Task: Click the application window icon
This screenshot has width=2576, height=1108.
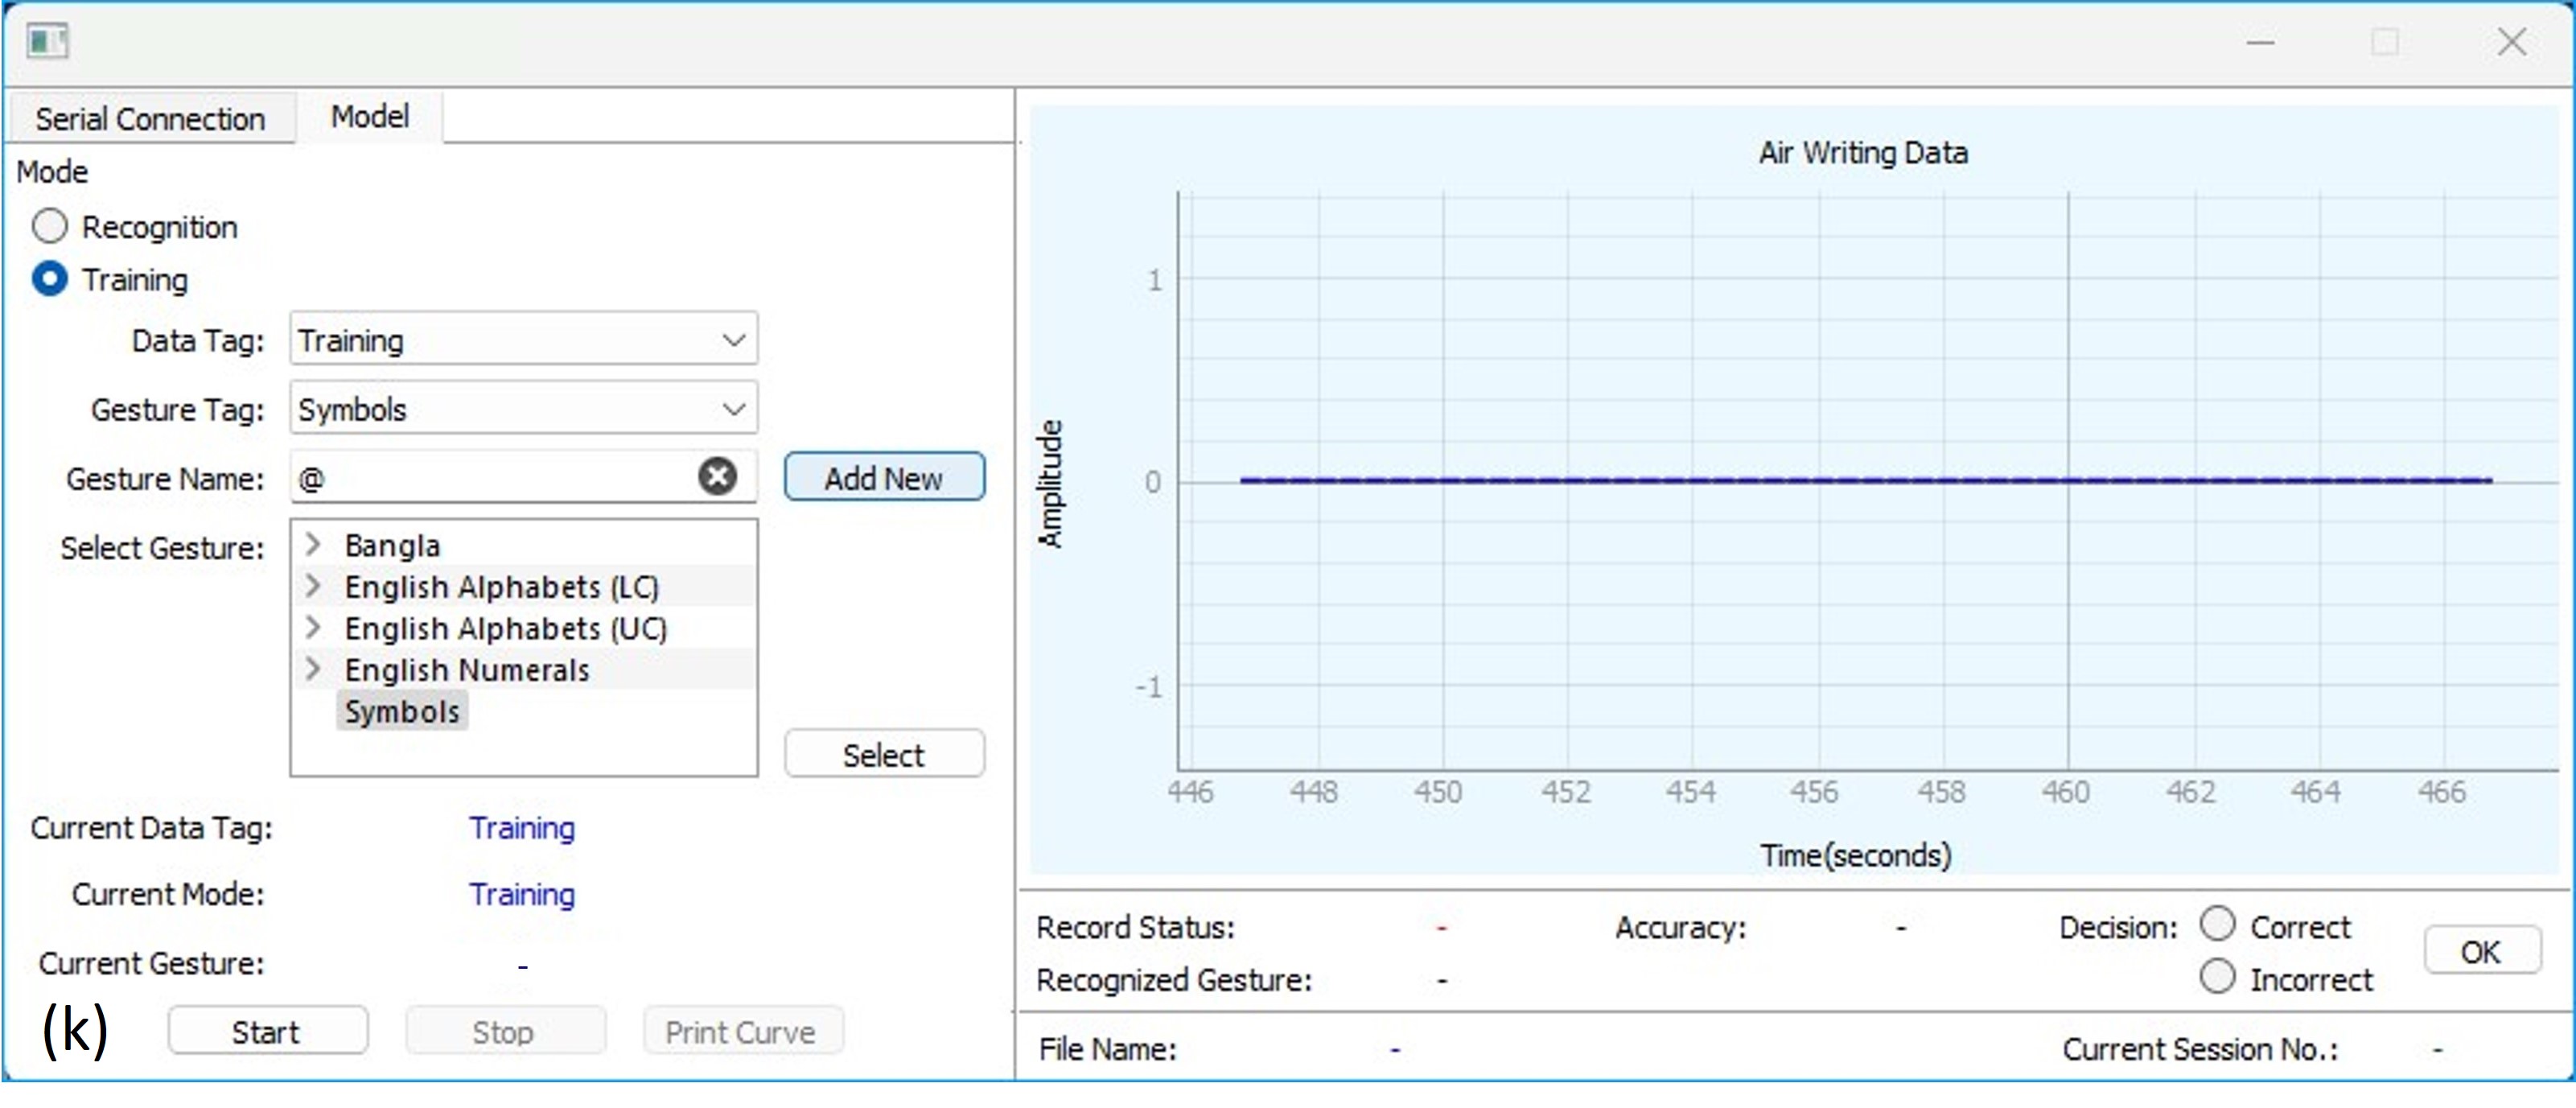Action: (x=46, y=42)
